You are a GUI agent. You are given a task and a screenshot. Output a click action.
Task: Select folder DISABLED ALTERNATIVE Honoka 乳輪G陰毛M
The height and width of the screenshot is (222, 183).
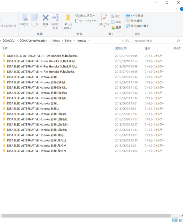click(37, 93)
